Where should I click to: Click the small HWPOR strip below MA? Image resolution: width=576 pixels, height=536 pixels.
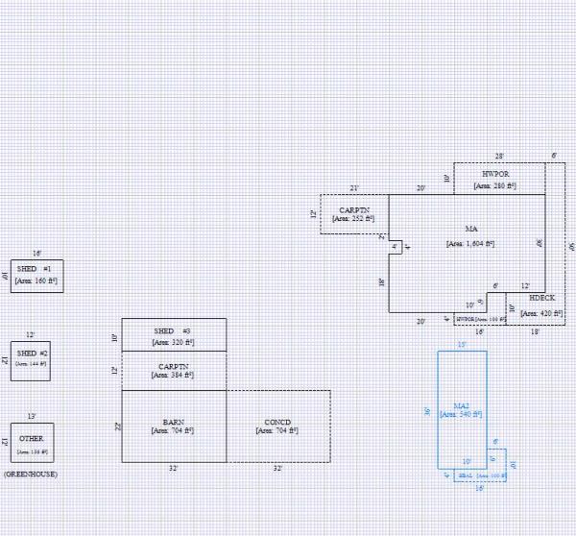[x=479, y=318]
